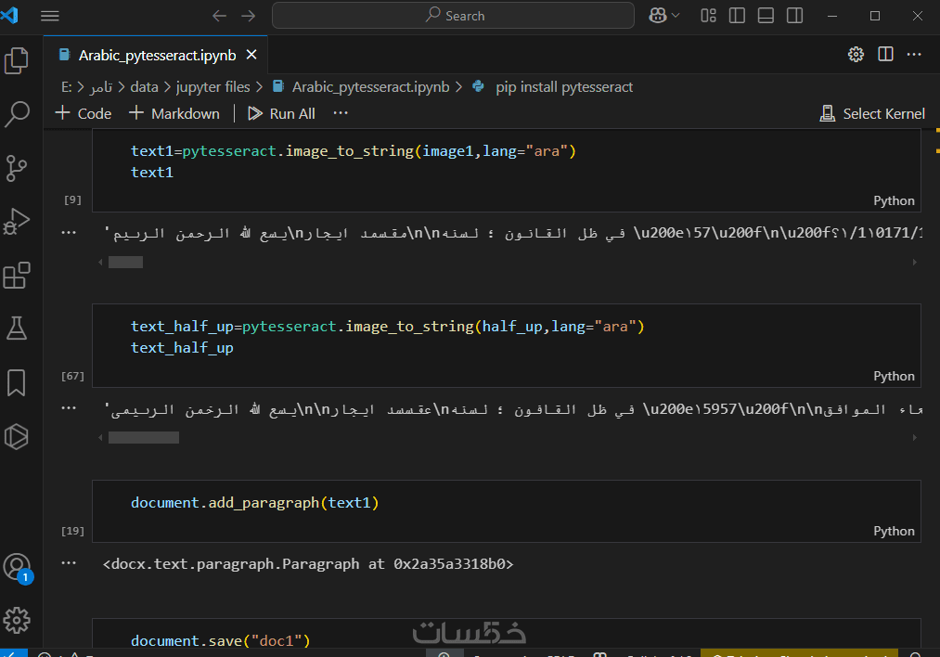Open the Copilot chat dropdown arrow
The height and width of the screenshot is (657, 940).
pyautogui.click(x=676, y=16)
